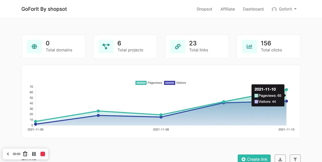Open the Affiliate nav link

point(228,9)
